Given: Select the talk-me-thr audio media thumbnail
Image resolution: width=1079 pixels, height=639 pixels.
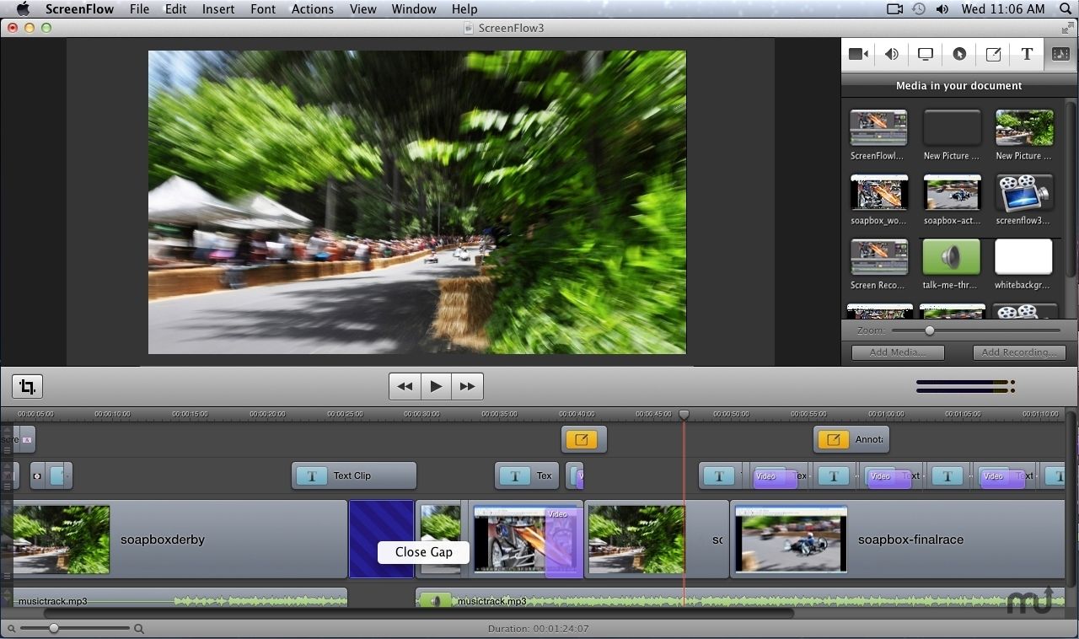Looking at the screenshot, I should [952, 257].
